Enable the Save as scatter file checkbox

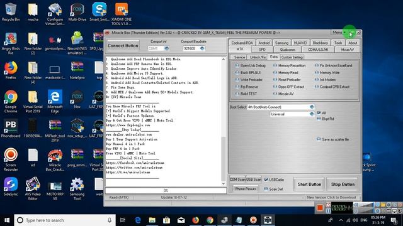319,139
